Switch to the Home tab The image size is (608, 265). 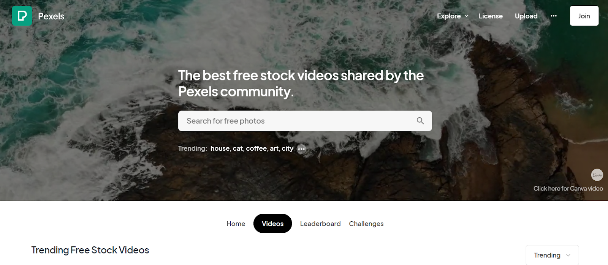pyautogui.click(x=236, y=224)
